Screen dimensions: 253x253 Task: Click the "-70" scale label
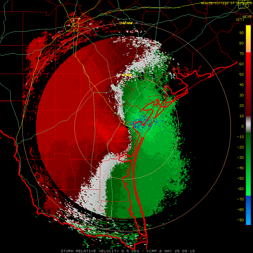(240, 199)
